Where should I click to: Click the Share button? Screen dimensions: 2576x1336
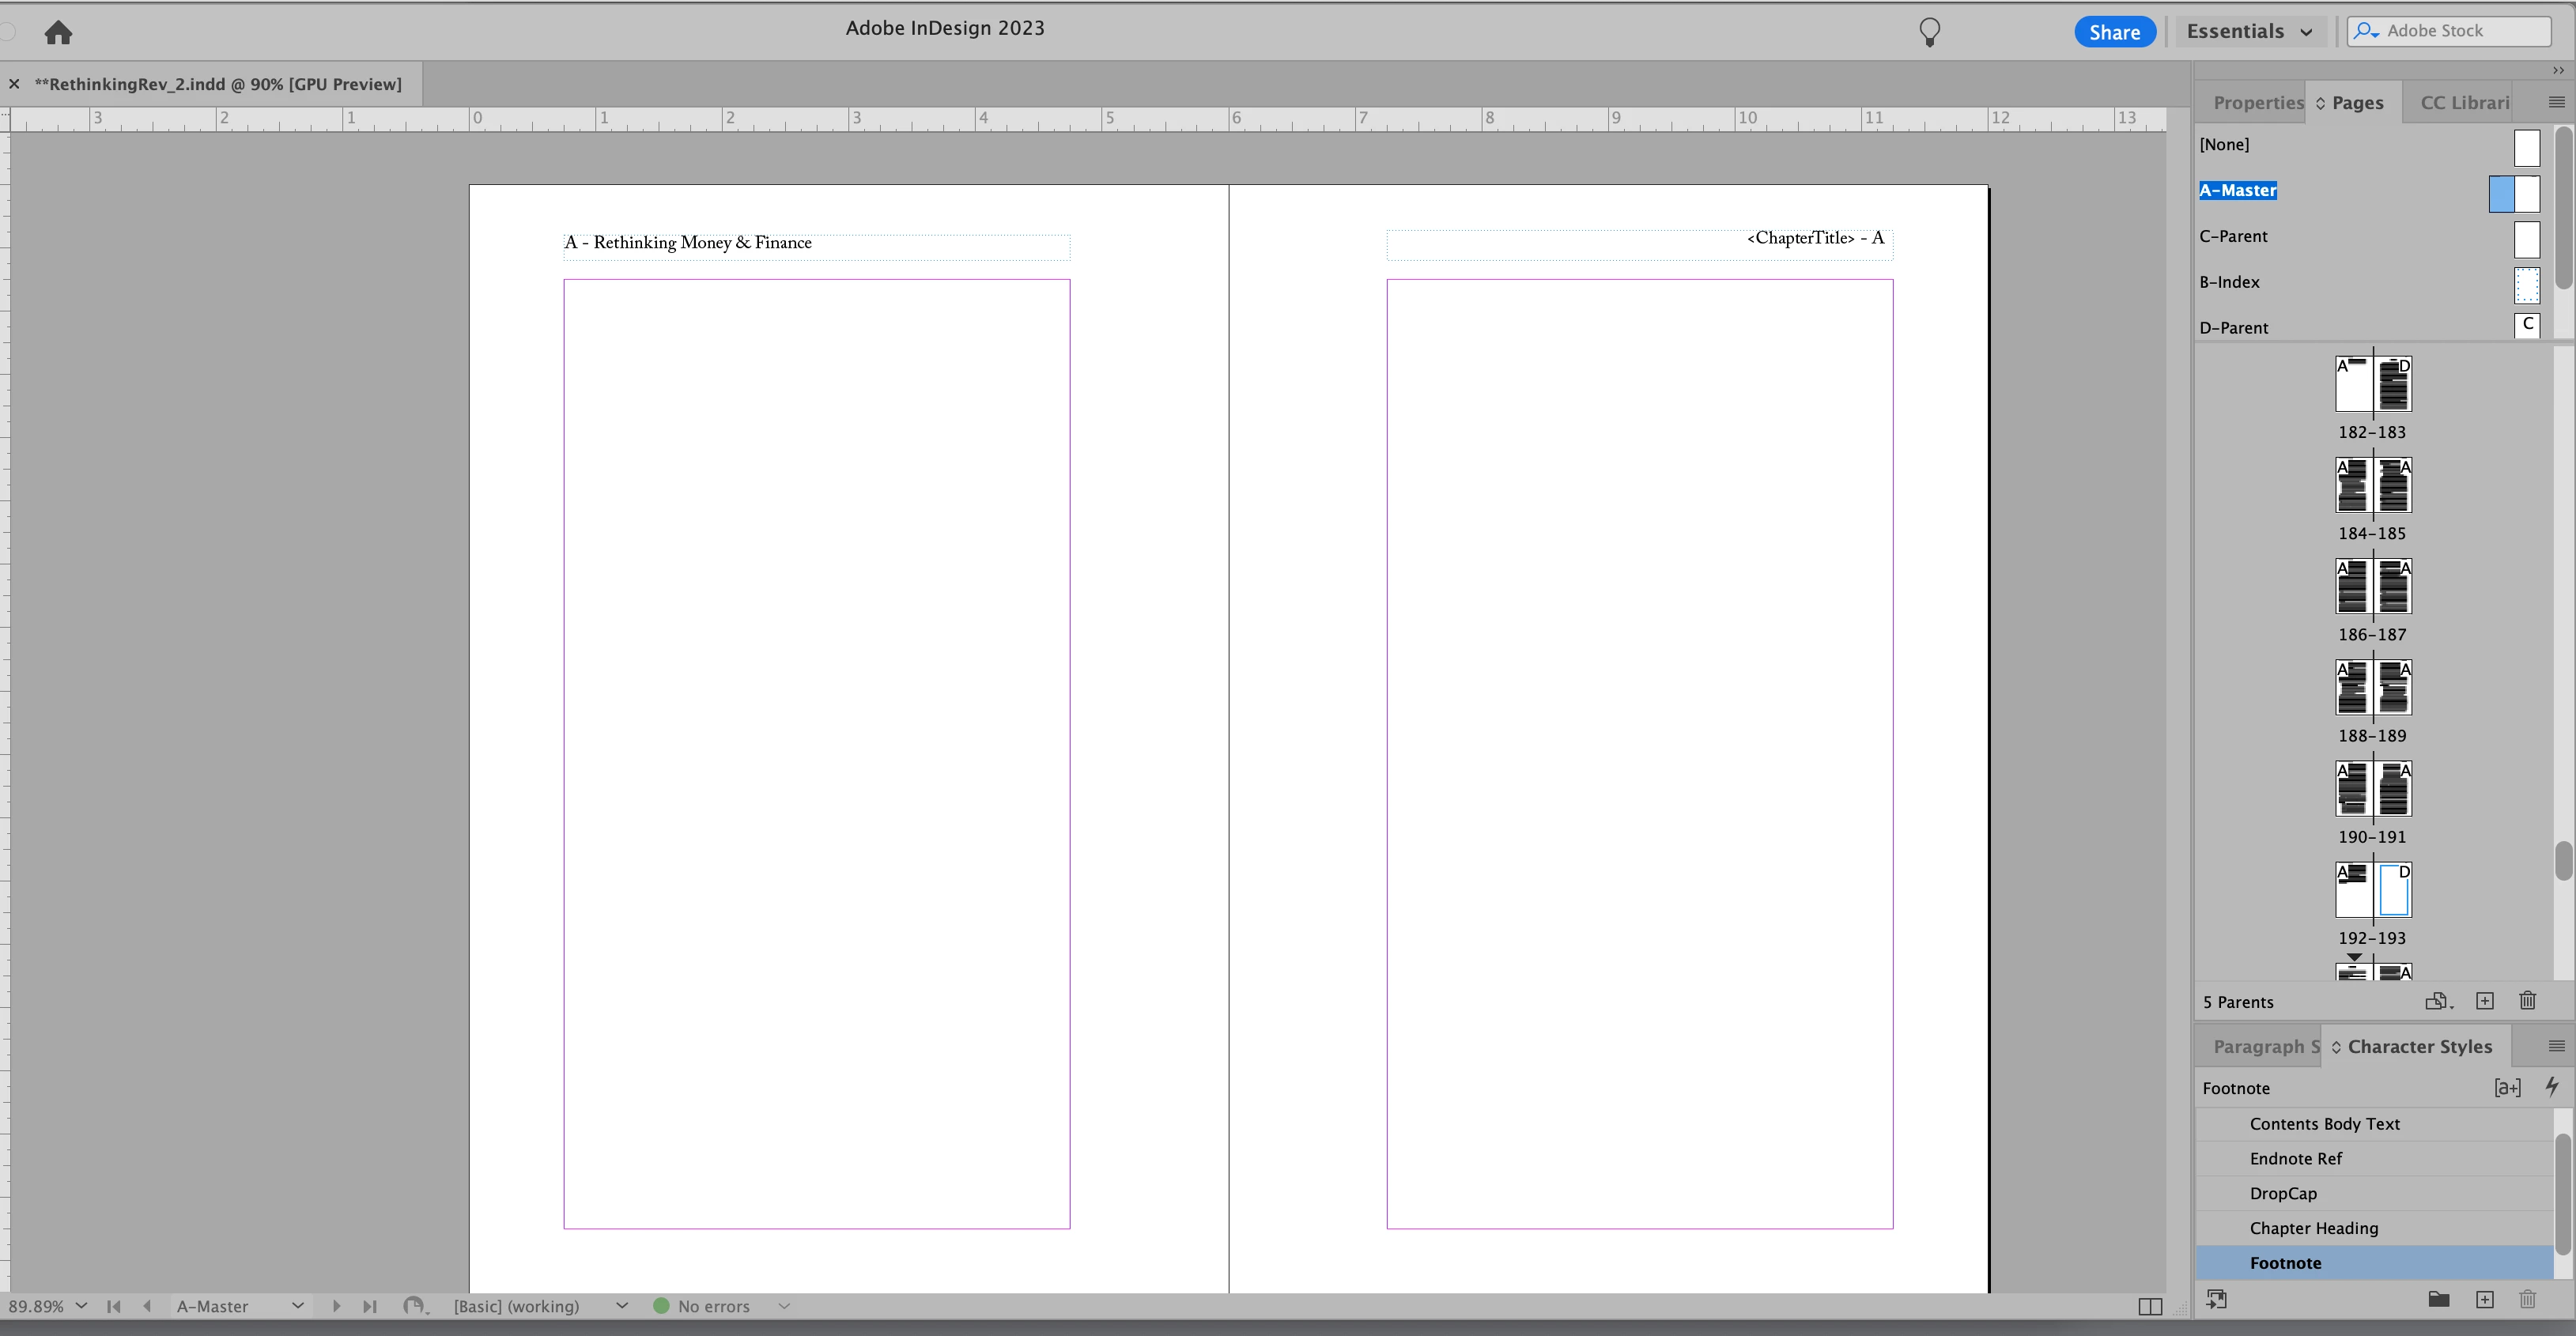pos(2114,32)
